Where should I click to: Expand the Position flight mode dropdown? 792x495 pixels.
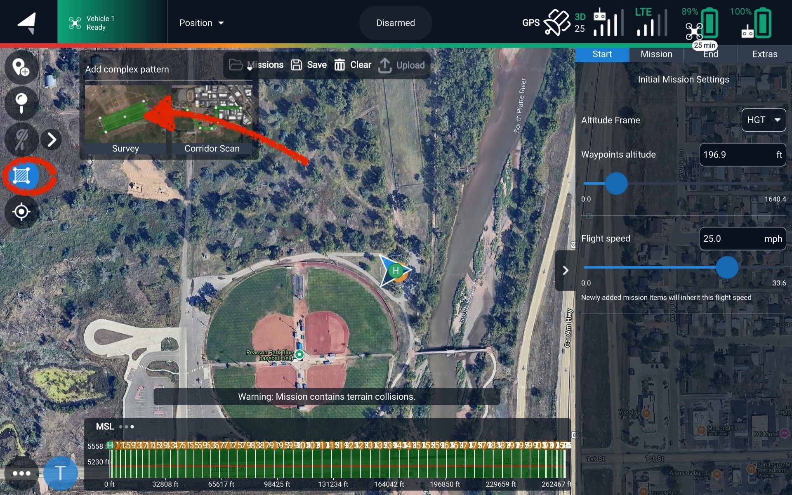point(201,23)
